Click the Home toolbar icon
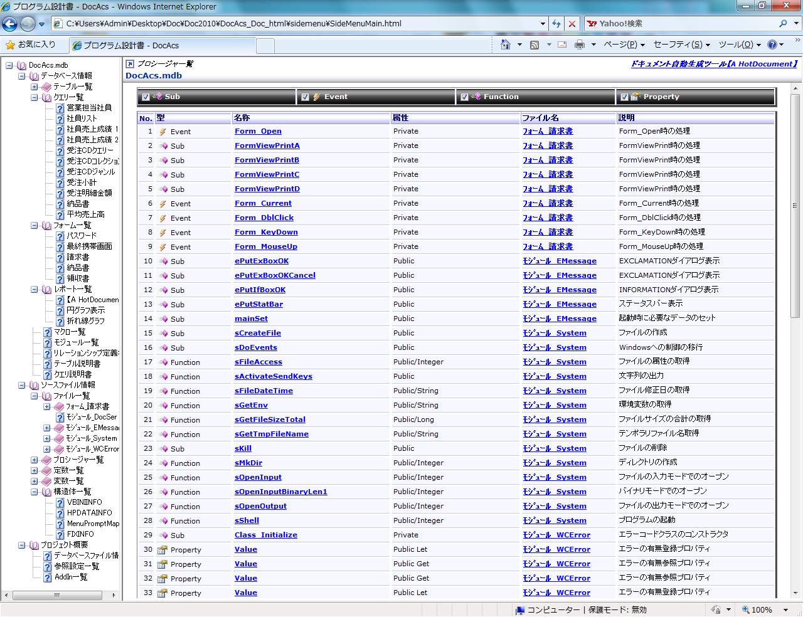Viewport: 803px width, 617px height. pos(506,45)
